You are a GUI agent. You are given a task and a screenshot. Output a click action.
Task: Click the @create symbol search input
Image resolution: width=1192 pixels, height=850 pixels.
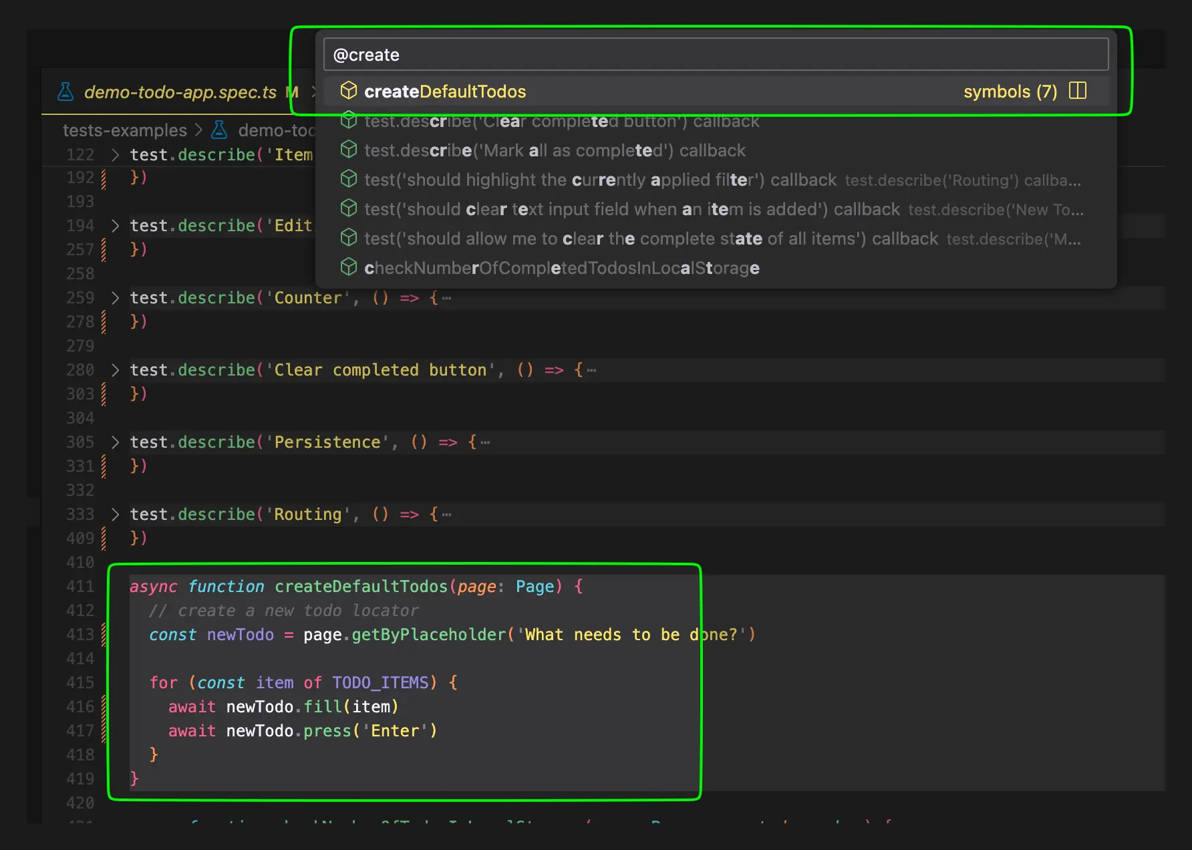[x=716, y=55]
